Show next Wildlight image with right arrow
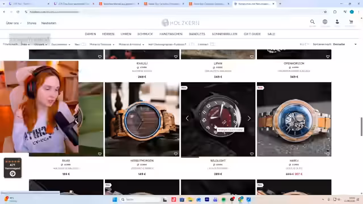The image size is (363, 204). pos(249,118)
